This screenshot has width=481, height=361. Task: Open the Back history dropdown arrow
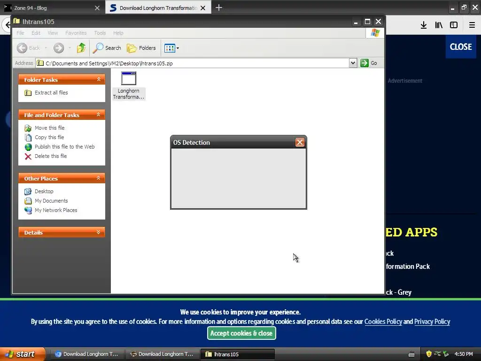[46, 48]
